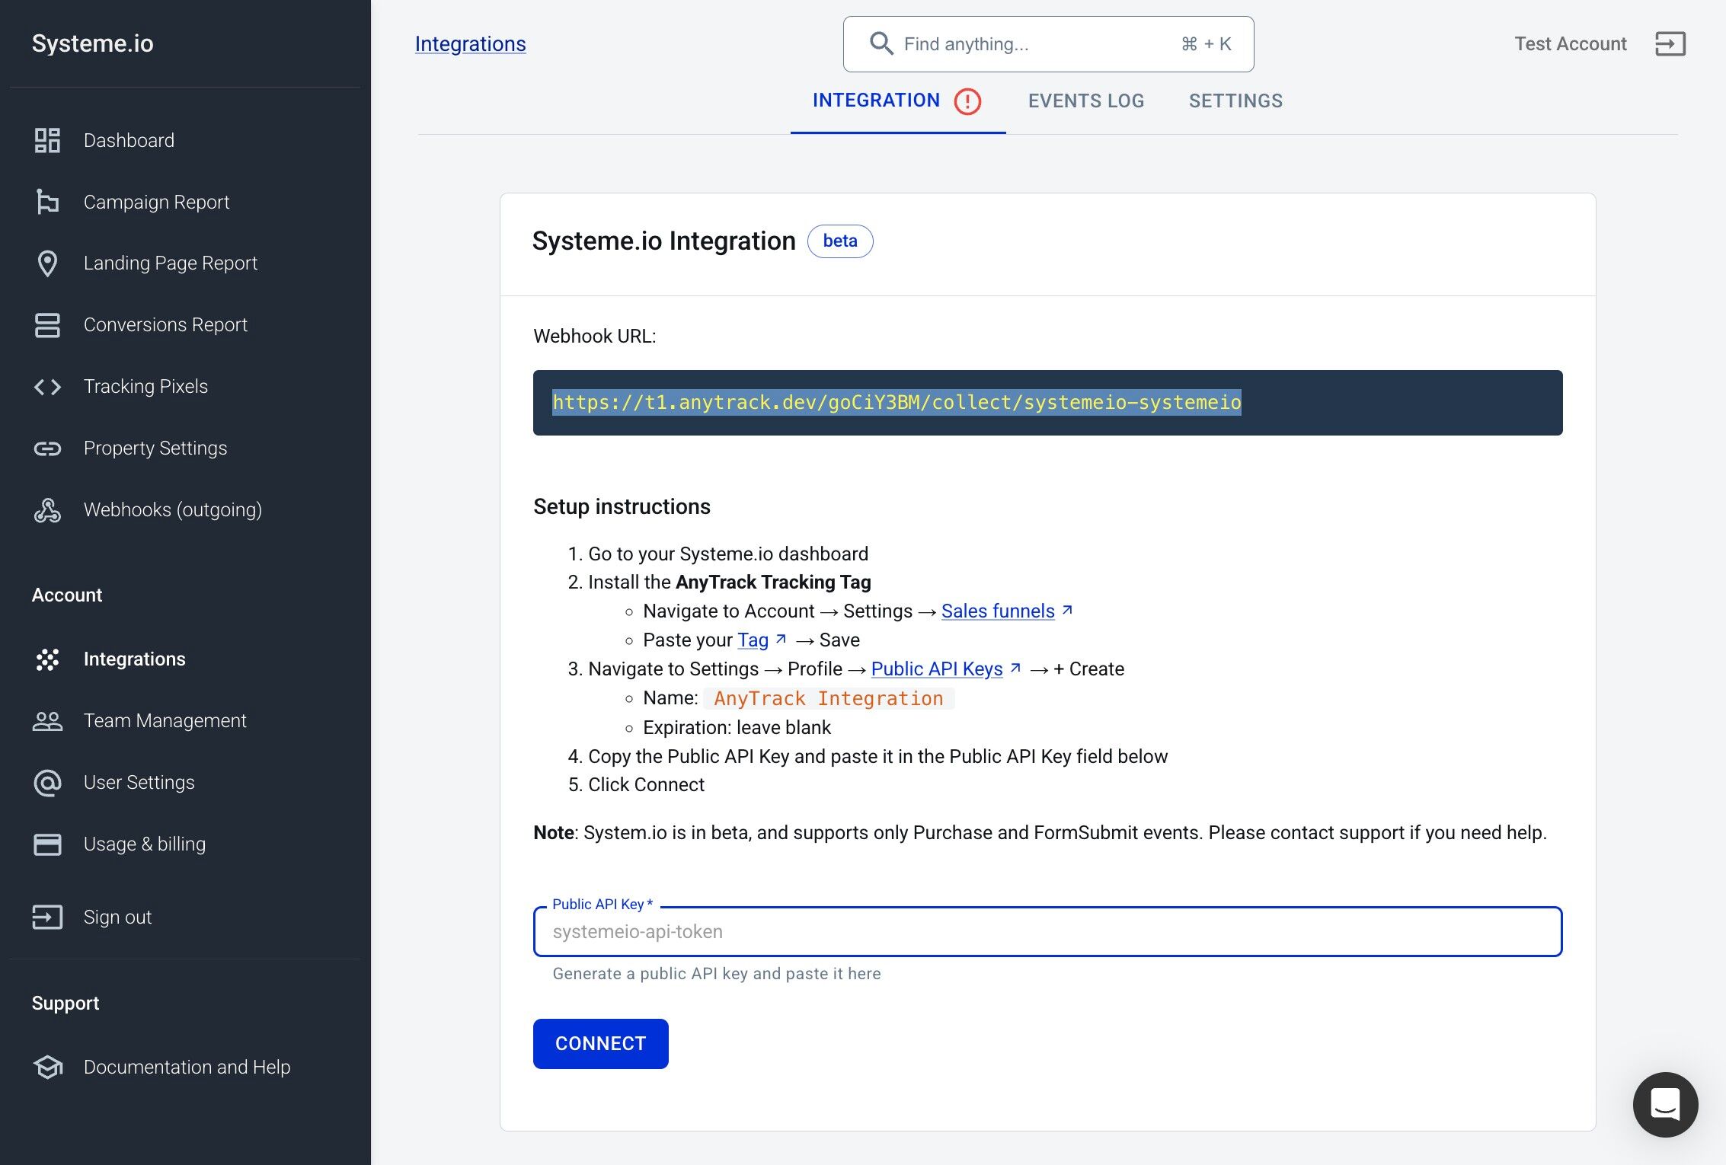Open Documentation and Help

pyautogui.click(x=187, y=1067)
